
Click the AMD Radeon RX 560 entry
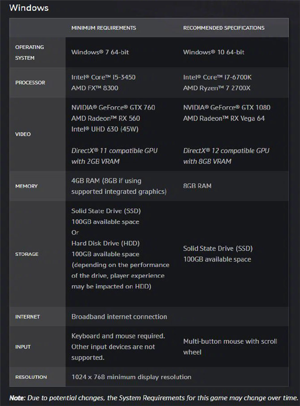(105, 118)
